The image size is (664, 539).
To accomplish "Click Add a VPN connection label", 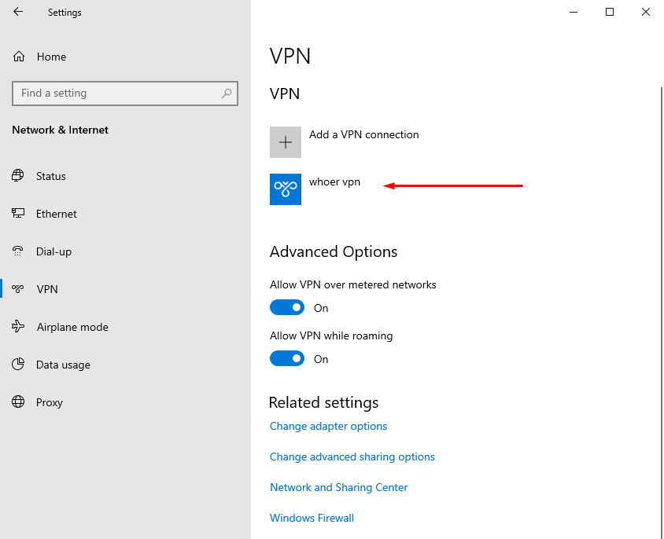I will (363, 134).
